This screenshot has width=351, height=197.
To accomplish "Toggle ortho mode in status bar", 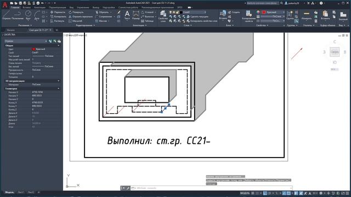I will click(x=265, y=193).
